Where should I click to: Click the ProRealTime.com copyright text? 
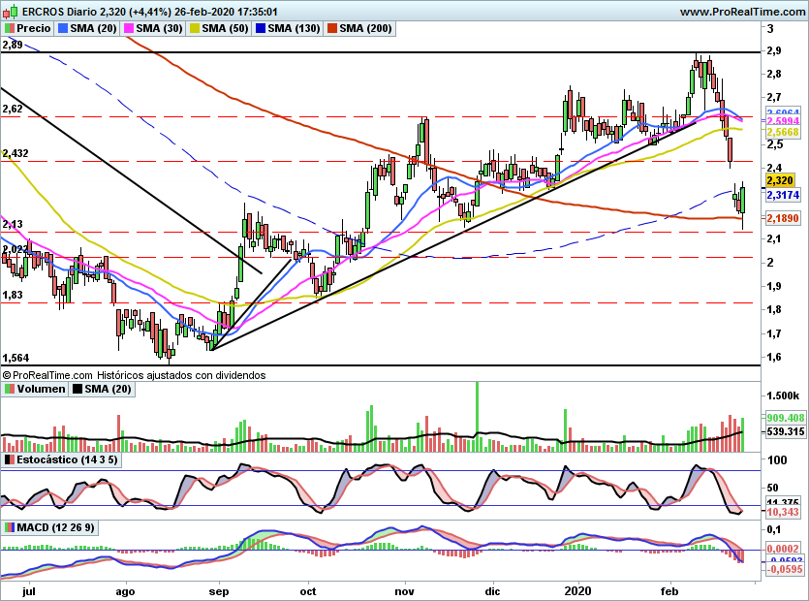coord(48,375)
